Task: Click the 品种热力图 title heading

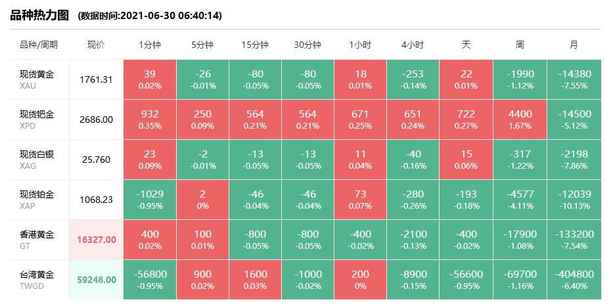Action: point(40,15)
